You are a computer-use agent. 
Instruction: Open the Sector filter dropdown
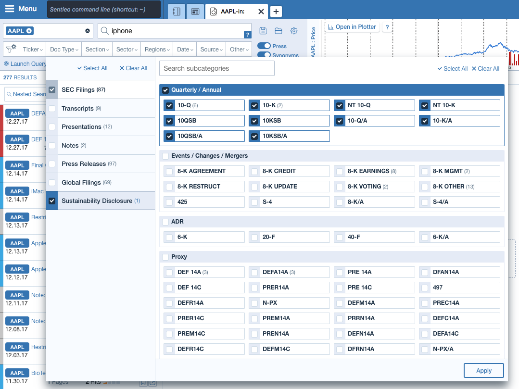click(x=127, y=50)
